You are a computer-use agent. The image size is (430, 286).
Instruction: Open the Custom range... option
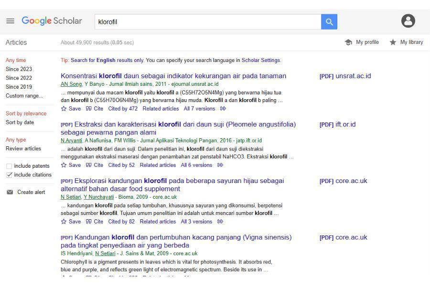[x=24, y=96]
